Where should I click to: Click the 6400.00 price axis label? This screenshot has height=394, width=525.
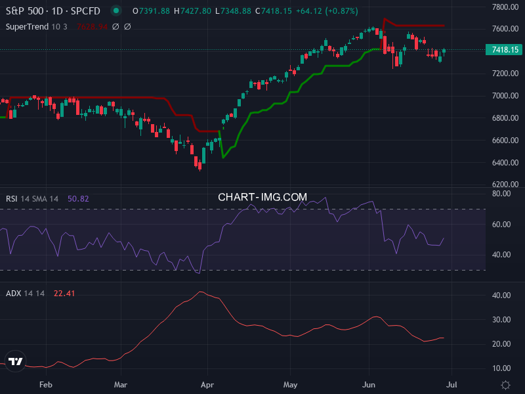click(505, 162)
